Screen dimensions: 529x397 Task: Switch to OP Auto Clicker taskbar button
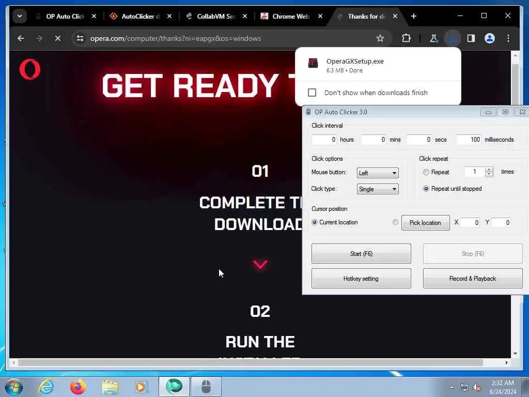206,387
